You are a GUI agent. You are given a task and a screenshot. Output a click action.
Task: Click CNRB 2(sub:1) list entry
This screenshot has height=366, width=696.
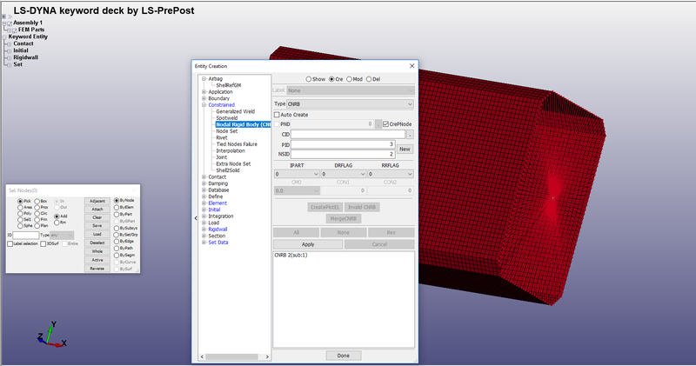[x=291, y=255]
